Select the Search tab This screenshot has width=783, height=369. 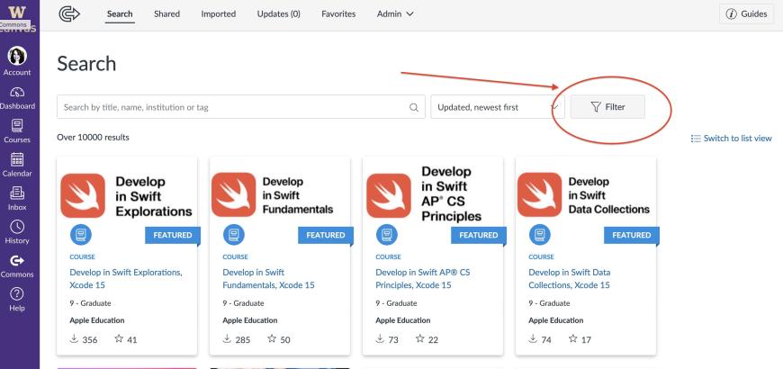coord(120,14)
